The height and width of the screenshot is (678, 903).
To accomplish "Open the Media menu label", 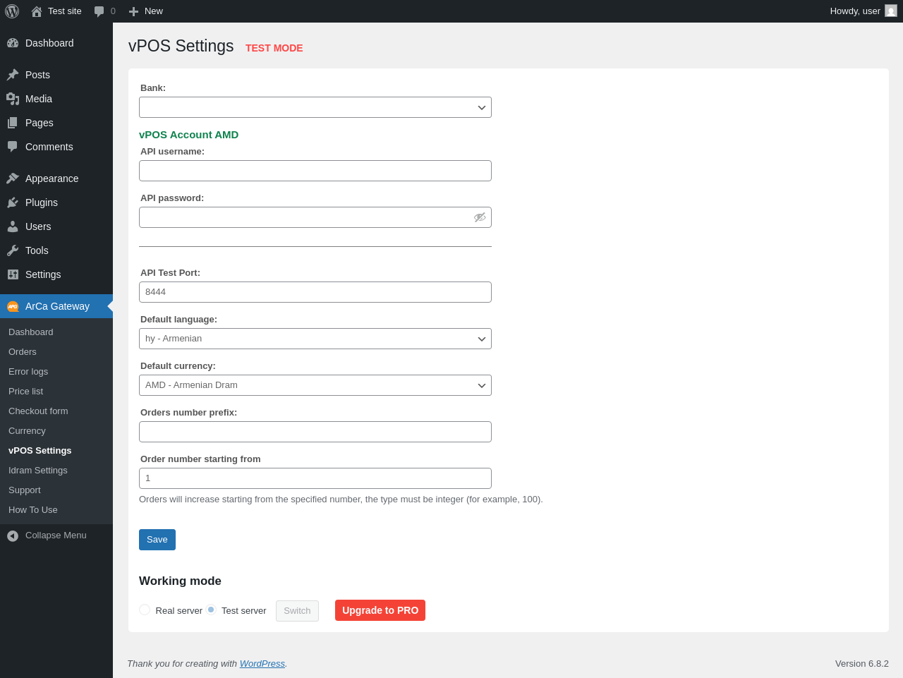I will (x=39, y=99).
